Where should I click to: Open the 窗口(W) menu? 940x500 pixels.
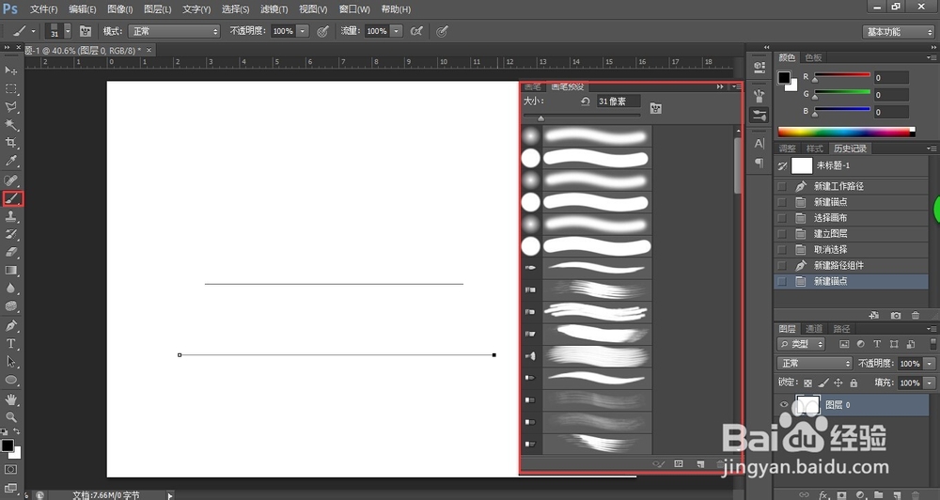coord(354,9)
